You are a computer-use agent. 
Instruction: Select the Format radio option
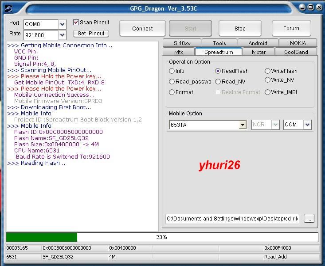(x=172, y=92)
